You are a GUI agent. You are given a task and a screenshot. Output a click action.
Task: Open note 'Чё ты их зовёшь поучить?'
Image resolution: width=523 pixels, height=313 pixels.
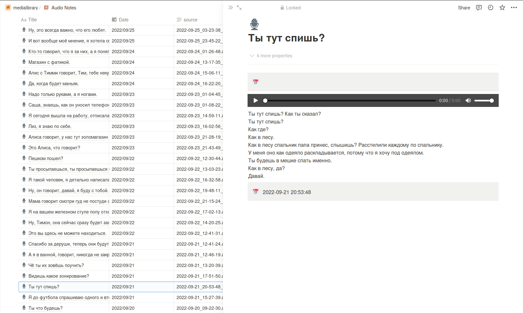tap(56, 265)
